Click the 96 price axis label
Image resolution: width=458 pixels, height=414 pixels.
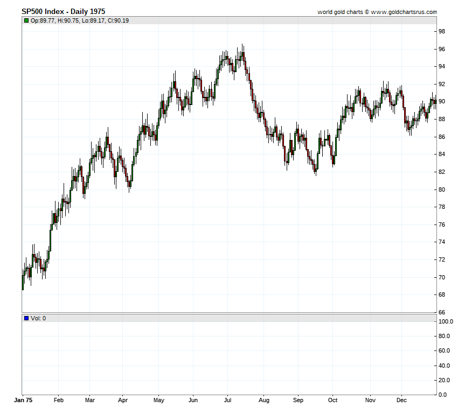[442, 49]
